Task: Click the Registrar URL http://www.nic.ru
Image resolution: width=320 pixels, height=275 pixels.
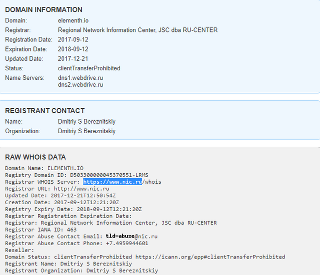Action: pos(81,189)
